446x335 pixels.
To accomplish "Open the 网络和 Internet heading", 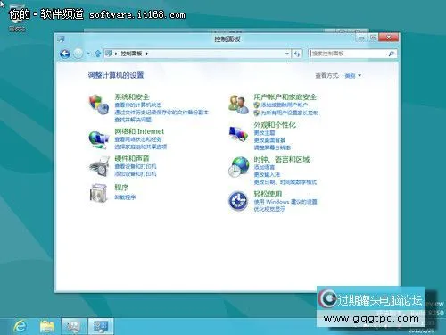I will [139, 131].
